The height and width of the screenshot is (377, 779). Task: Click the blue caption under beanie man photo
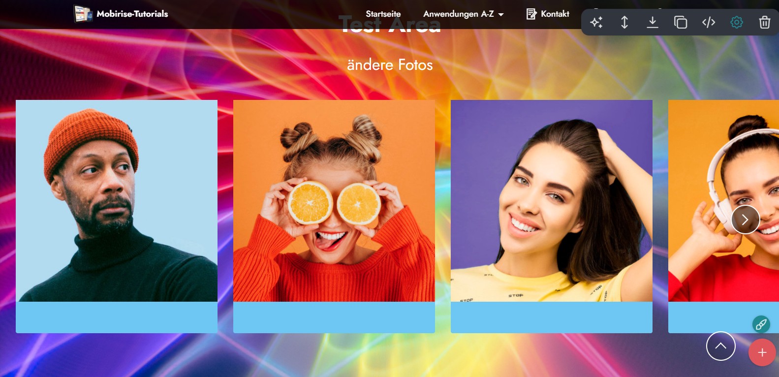tap(117, 317)
